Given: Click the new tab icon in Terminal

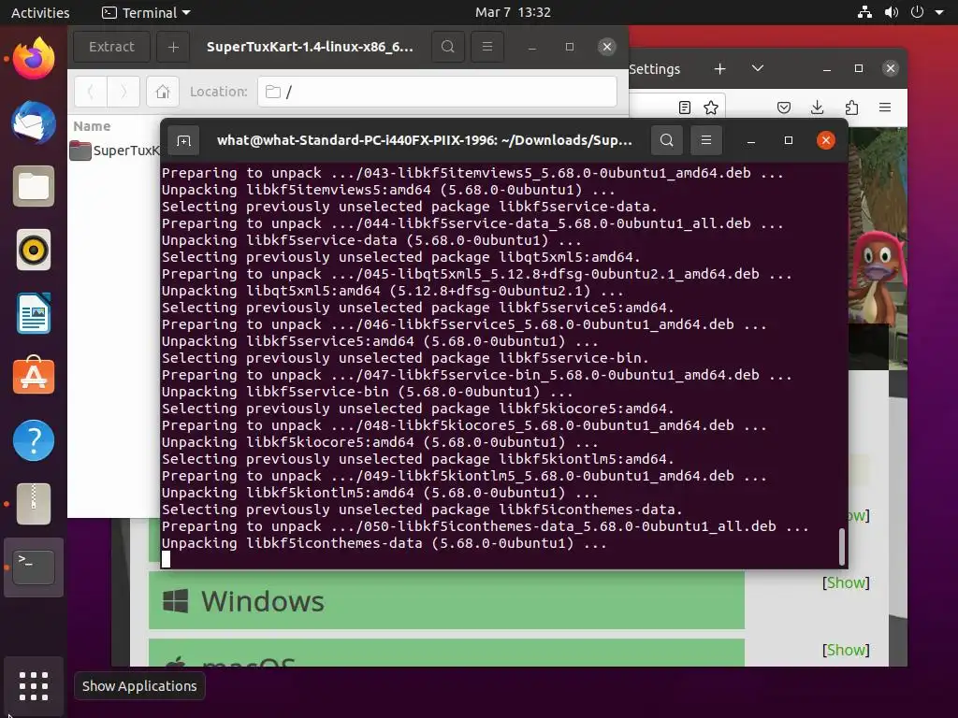Looking at the screenshot, I should [x=184, y=140].
